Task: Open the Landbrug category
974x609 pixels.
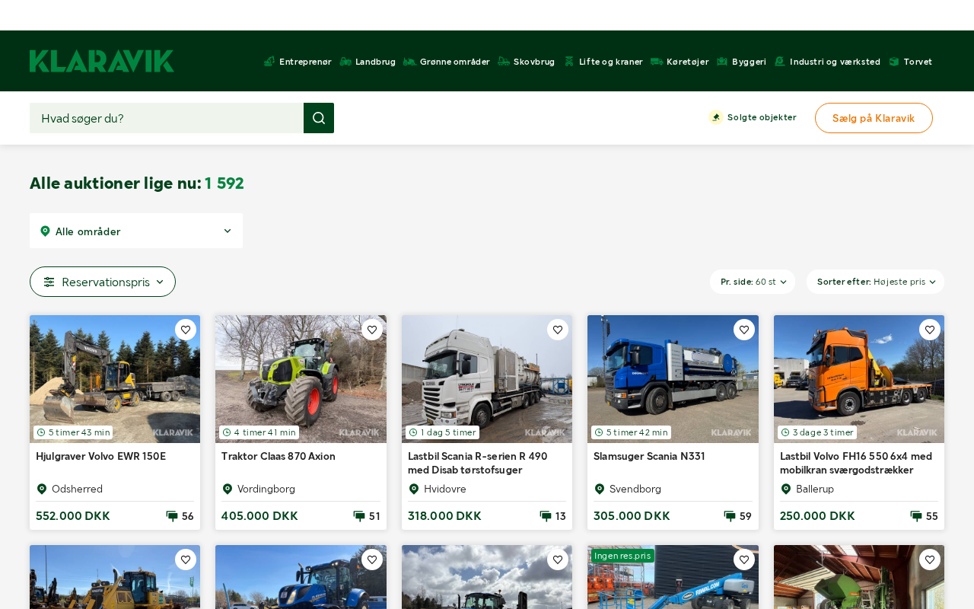Action: click(x=368, y=62)
